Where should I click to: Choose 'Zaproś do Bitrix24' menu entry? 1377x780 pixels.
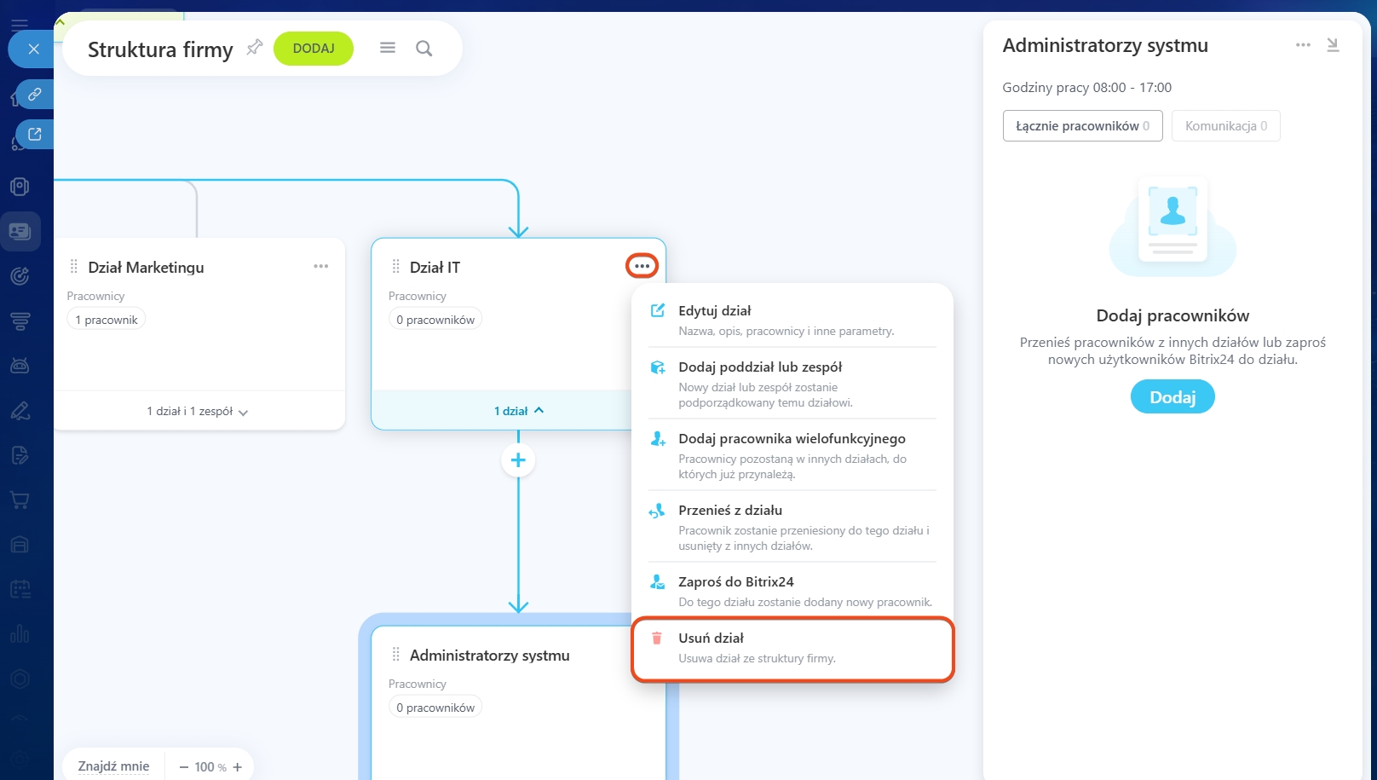[735, 582]
